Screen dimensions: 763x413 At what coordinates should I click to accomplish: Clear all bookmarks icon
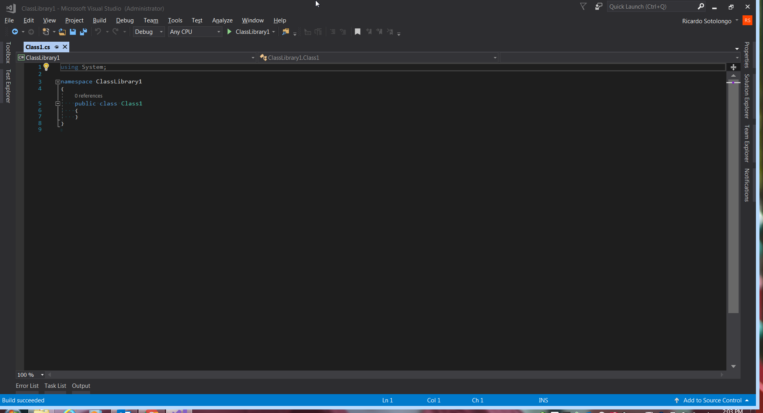coord(390,31)
